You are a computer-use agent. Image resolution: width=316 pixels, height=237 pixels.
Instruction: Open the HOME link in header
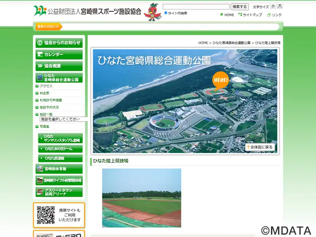229,15
